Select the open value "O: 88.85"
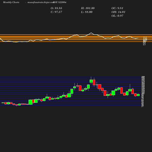Screen dimensions: 152x152 coord(56,8)
